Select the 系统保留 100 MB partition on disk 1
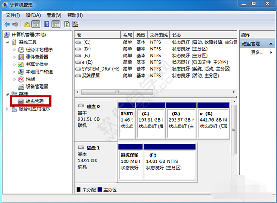This screenshot has width=277, height=203. (130, 162)
